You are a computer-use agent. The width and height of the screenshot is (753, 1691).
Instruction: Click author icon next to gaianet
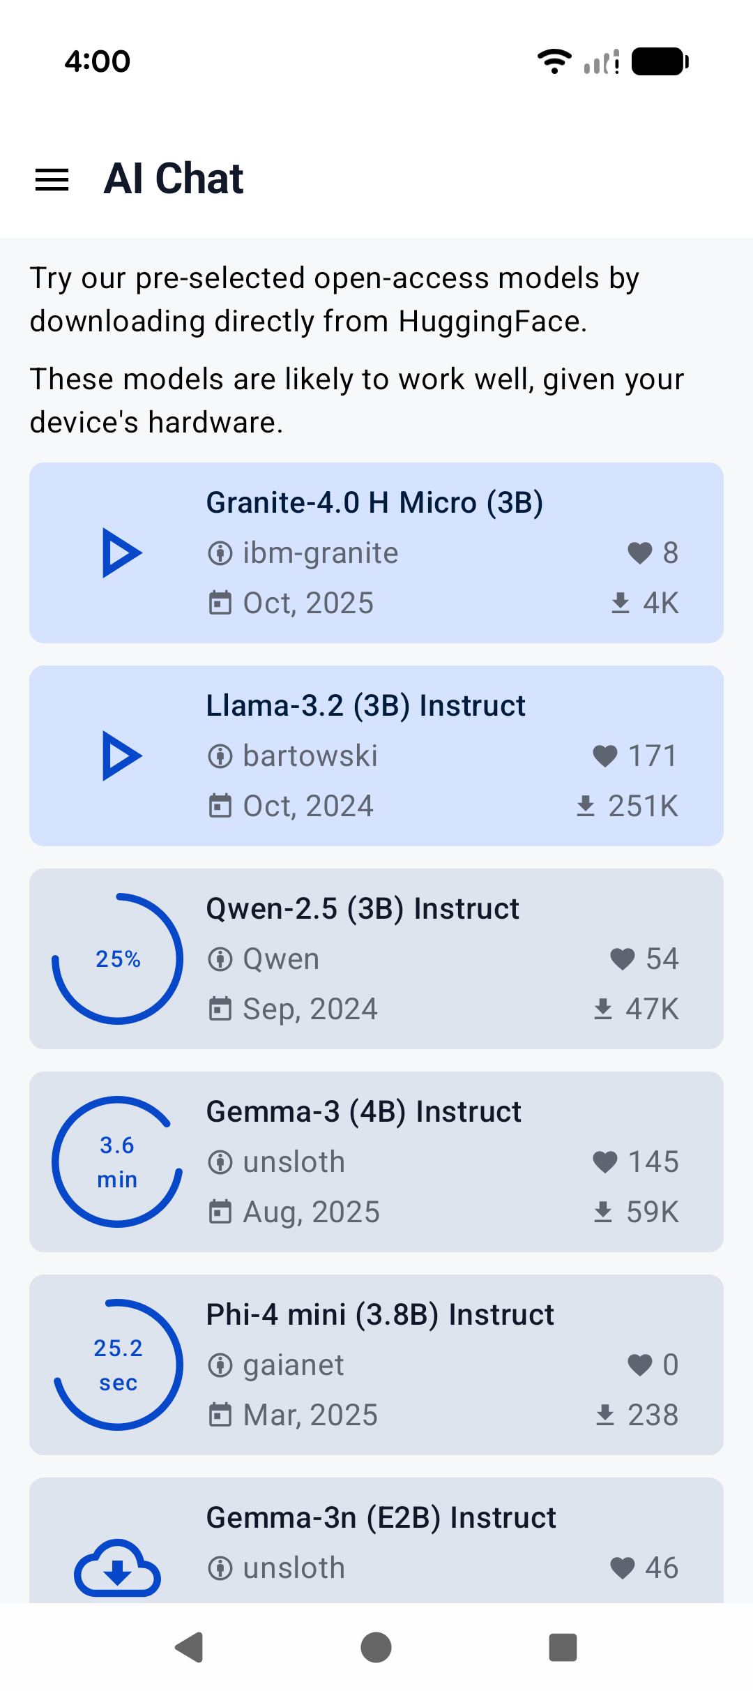click(x=220, y=1365)
